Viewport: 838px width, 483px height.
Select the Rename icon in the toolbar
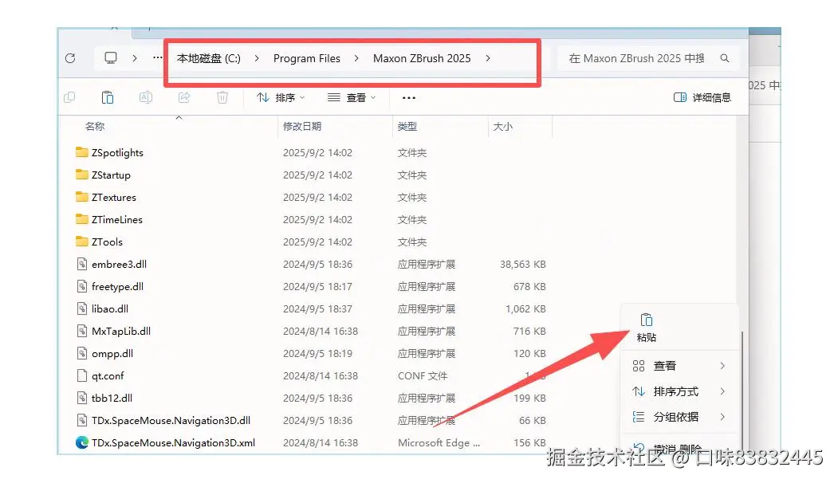tap(146, 97)
